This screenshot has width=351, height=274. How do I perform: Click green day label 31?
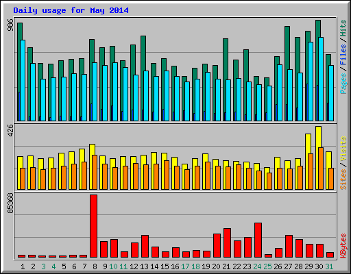click(x=329, y=266)
